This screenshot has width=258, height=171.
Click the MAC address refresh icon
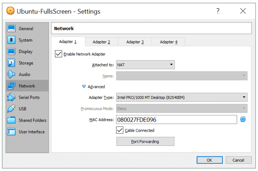click(x=243, y=119)
